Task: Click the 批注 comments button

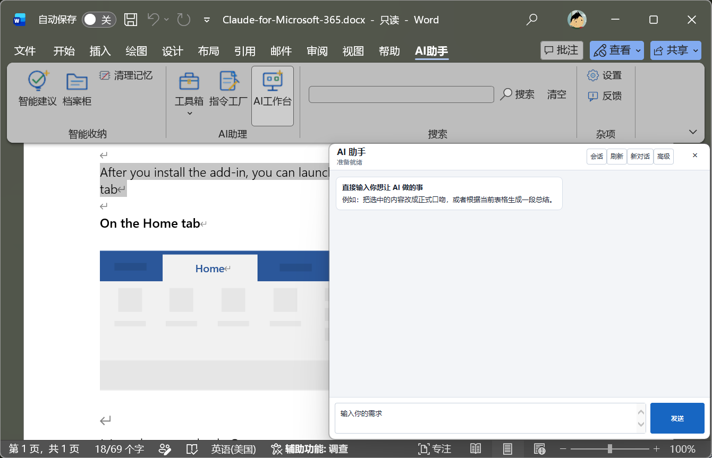Action: pyautogui.click(x=562, y=50)
